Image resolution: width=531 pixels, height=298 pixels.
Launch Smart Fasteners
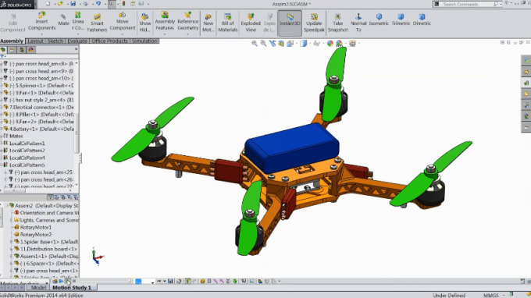pos(97,23)
